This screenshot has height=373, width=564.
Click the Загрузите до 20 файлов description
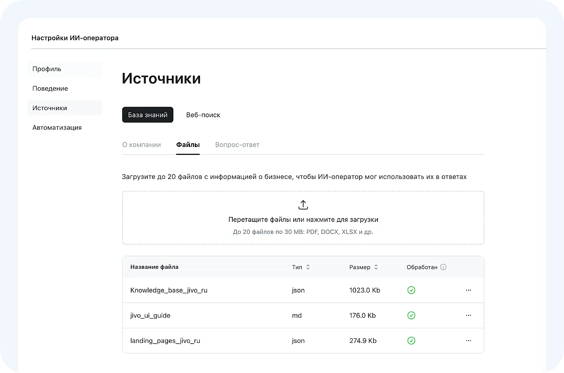[x=294, y=177]
